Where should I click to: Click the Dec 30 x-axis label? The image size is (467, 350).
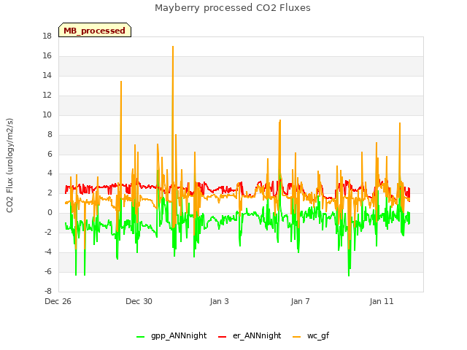139,301
